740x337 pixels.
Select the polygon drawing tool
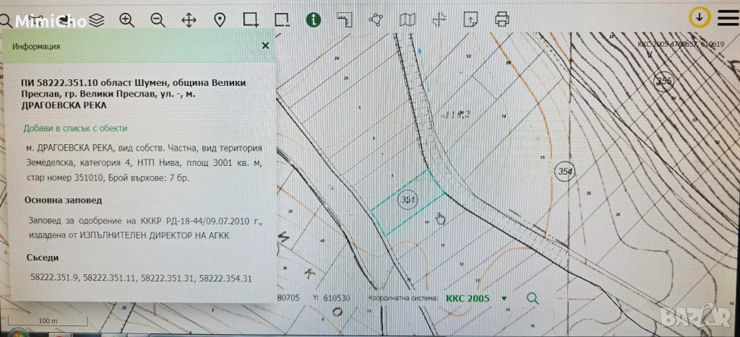(376, 19)
